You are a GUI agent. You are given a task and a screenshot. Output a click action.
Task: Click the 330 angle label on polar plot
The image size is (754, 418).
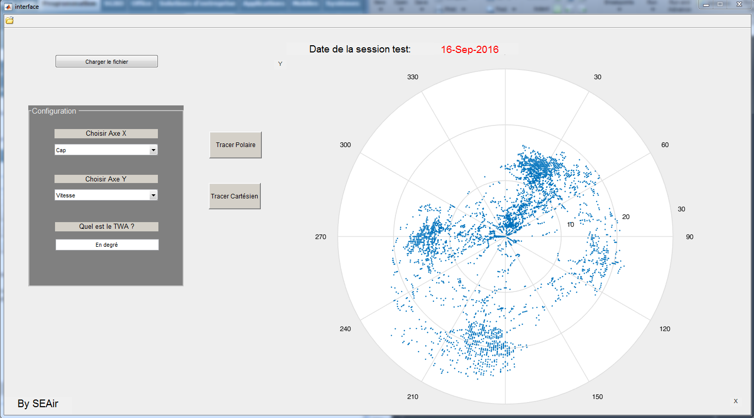point(412,77)
